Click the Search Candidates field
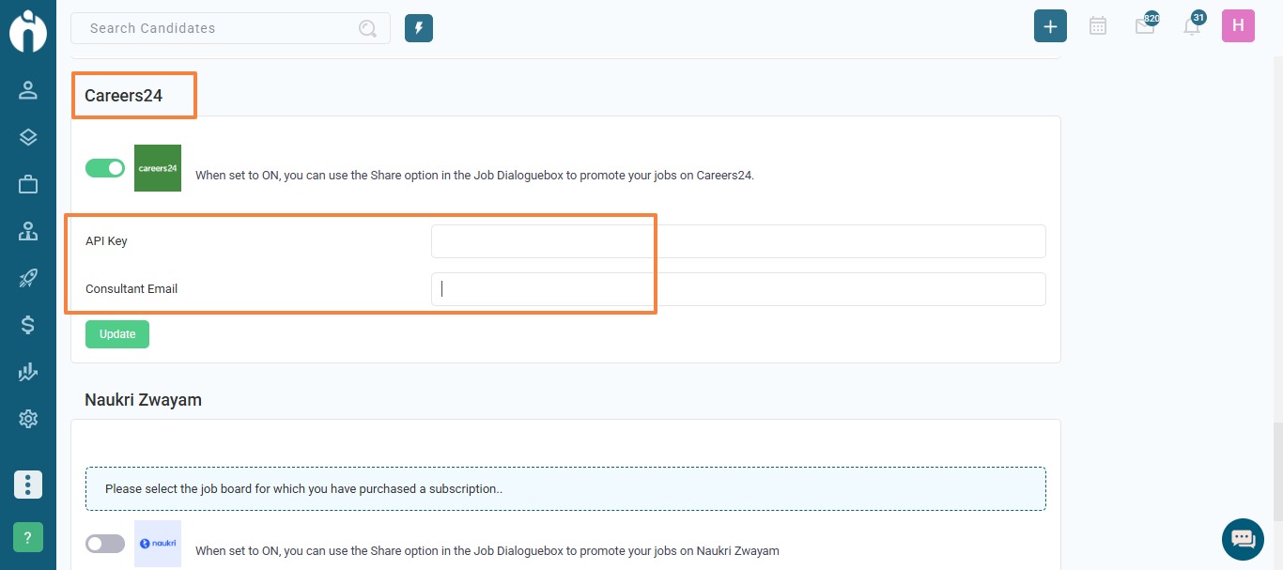This screenshot has width=1283, height=570. tap(230, 28)
